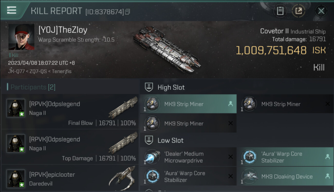Share the kill report externally
Screen dimensions: 334x192
[x=299, y=11]
